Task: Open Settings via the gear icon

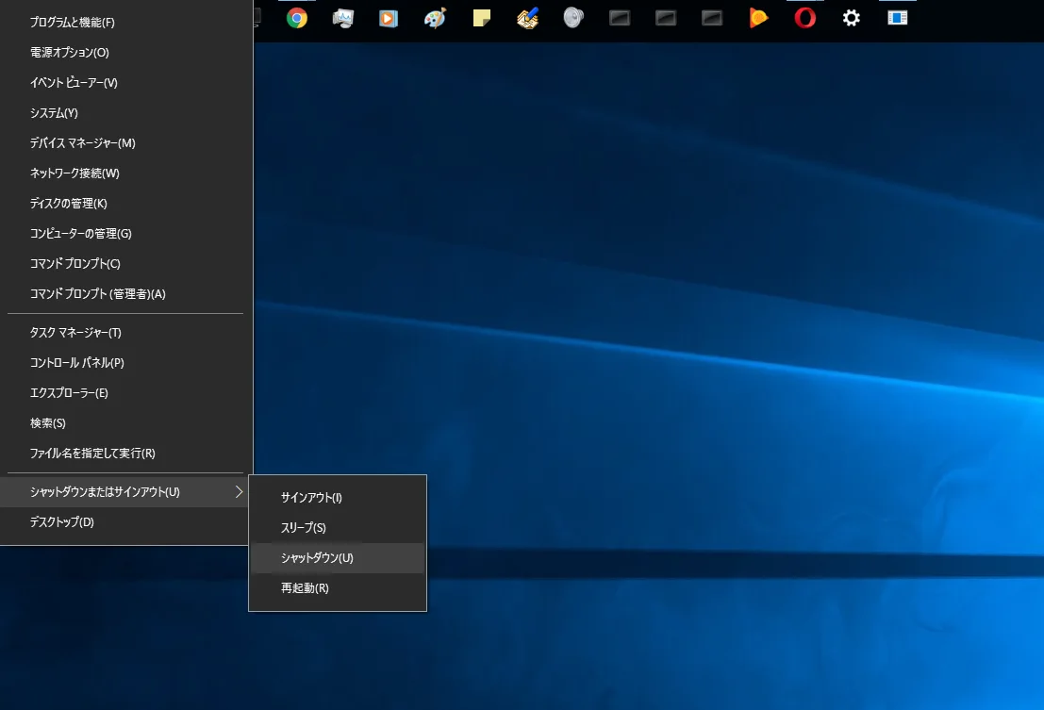Action: click(x=851, y=19)
